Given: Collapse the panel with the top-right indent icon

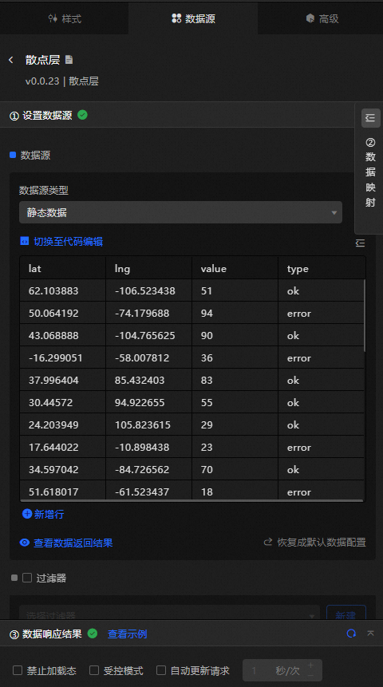Looking at the screenshot, I should 371,118.
